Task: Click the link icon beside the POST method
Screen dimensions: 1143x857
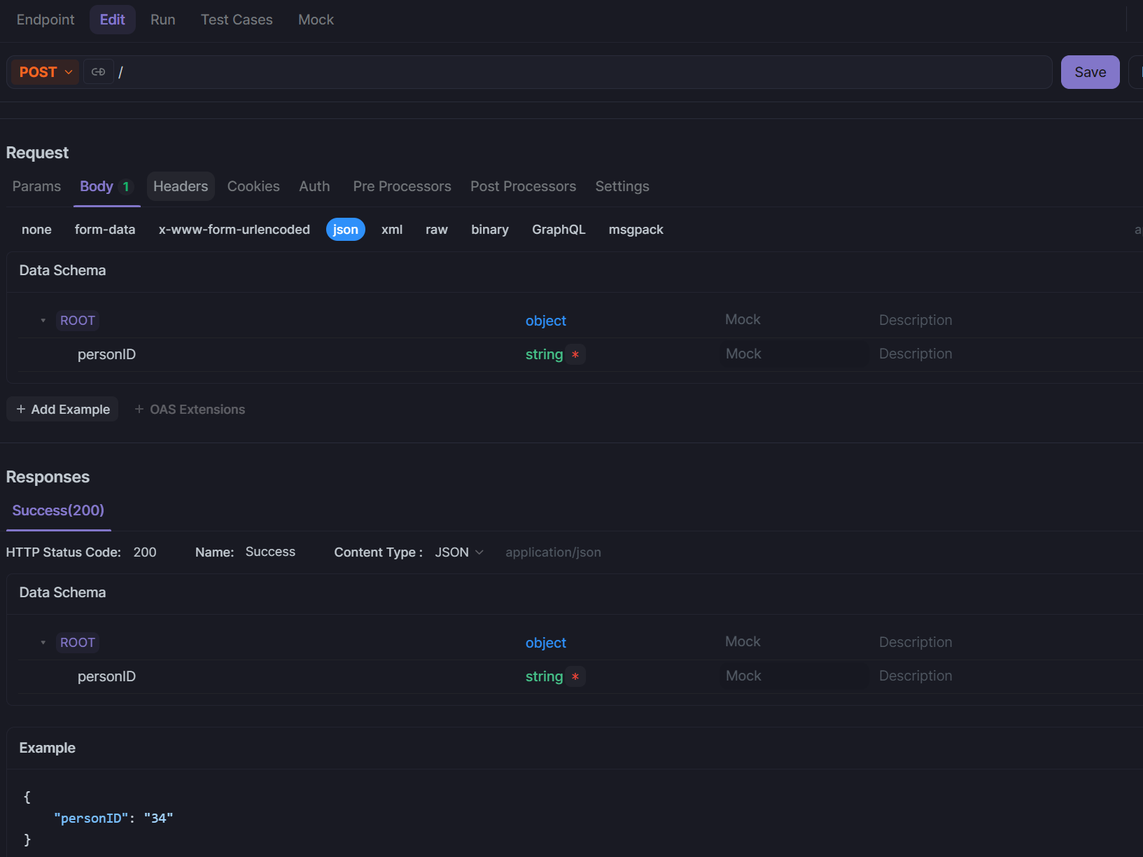Action: [98, 72]
